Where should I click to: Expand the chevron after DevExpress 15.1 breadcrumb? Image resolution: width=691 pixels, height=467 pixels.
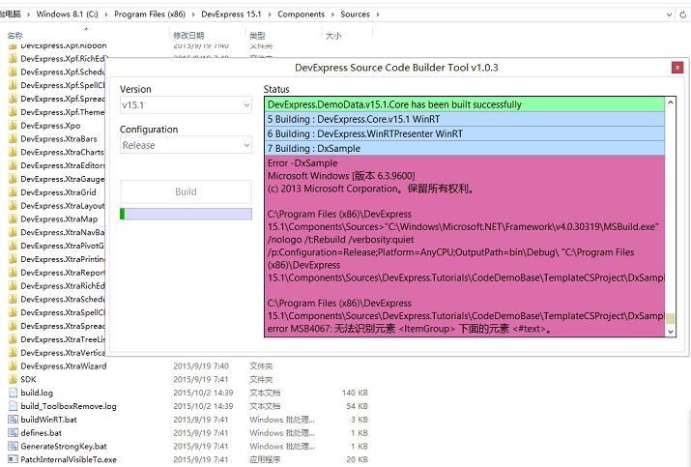(270, 15)
